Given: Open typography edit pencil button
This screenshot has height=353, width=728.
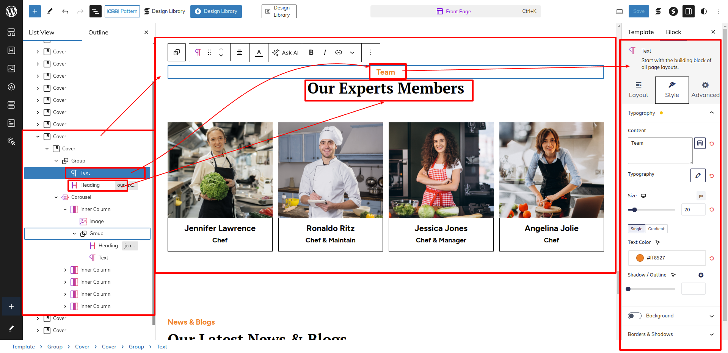Looking at the screenshot, I should [x=698, y=175].
